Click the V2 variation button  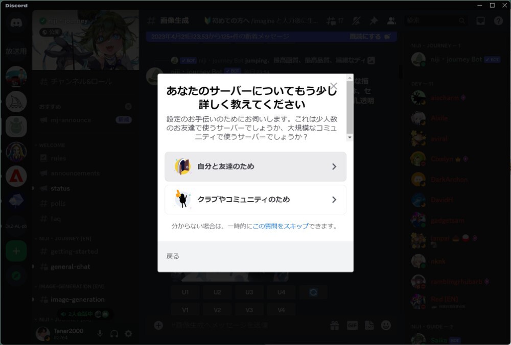[217, 310]
